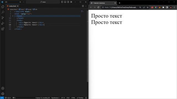The image size is (177, 99).
Task: Select the index.html editor tab
Action: click(13, 6)
